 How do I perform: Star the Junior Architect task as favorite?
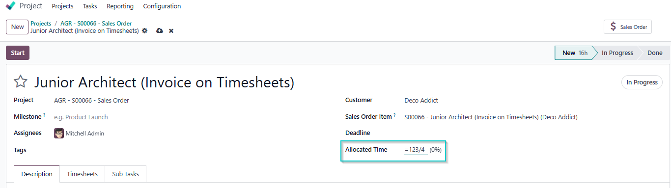(x=21, y=82)
